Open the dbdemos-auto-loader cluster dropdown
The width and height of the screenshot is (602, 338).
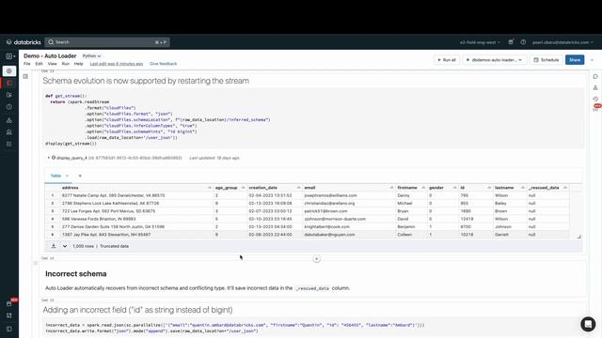point(494,60)
